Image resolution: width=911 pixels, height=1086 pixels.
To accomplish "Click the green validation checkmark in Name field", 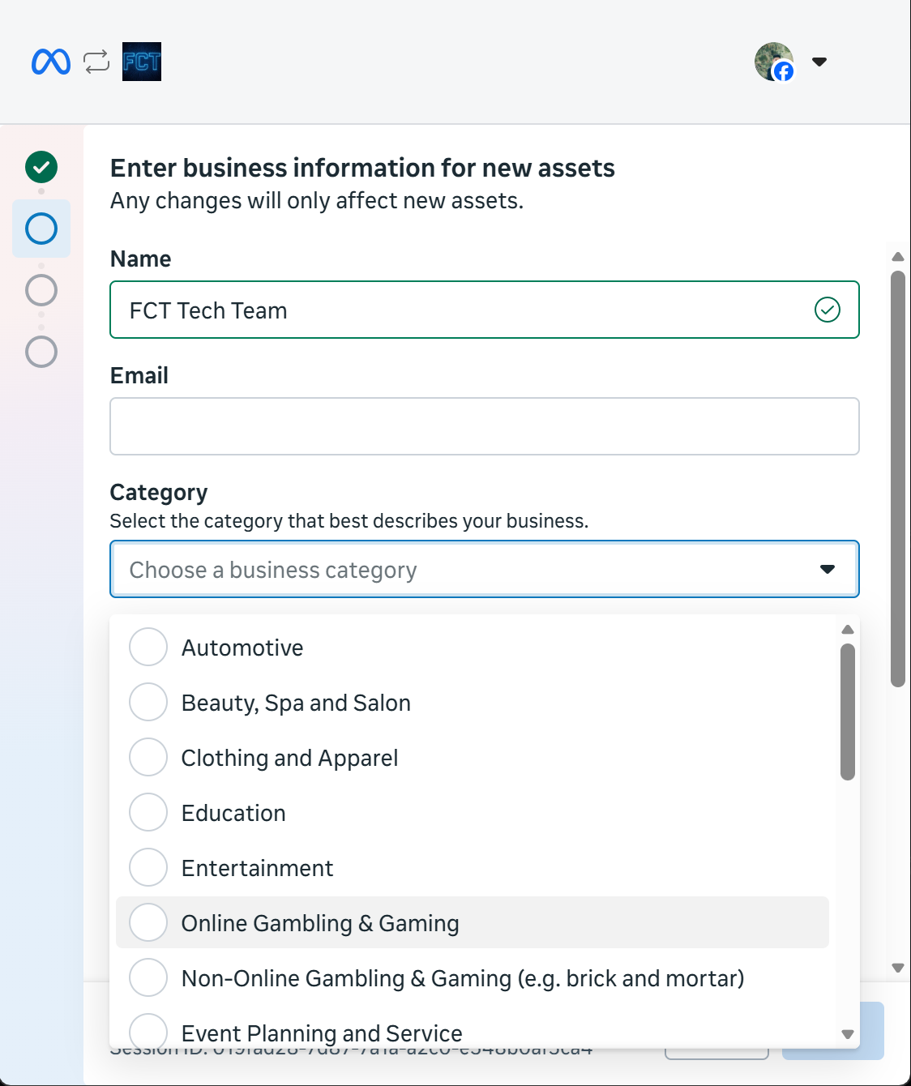I will coord(828,310).
